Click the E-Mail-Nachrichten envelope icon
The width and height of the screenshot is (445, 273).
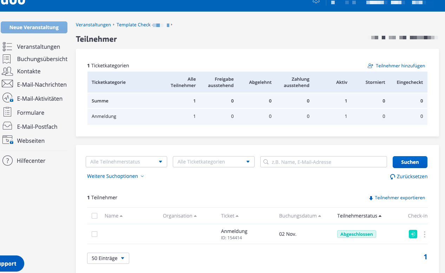tap(7, 84)
